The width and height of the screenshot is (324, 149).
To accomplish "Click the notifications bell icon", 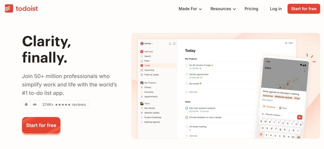I will 170,44.
